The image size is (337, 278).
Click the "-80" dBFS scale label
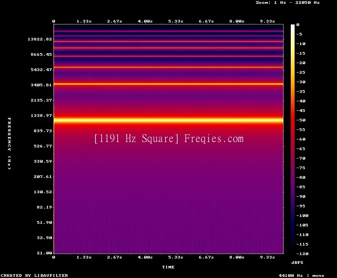[x=301, y=178]
